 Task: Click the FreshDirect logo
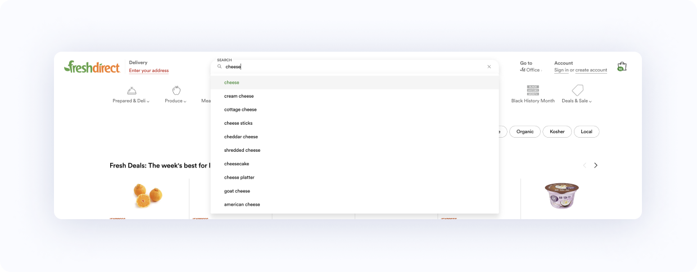point(92,67)
